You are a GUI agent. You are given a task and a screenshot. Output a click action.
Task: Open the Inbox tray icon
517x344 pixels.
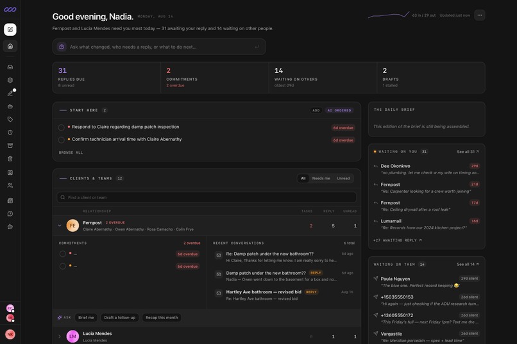tap(10, 67)
